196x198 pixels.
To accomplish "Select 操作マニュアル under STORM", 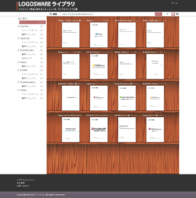I will point(29,78).
